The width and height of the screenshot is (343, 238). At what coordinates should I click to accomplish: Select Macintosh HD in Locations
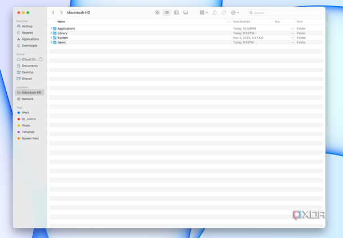[30, 92]
